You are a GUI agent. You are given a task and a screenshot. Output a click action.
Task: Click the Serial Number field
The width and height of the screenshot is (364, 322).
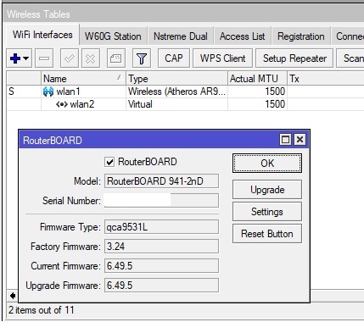click(161, 201)
